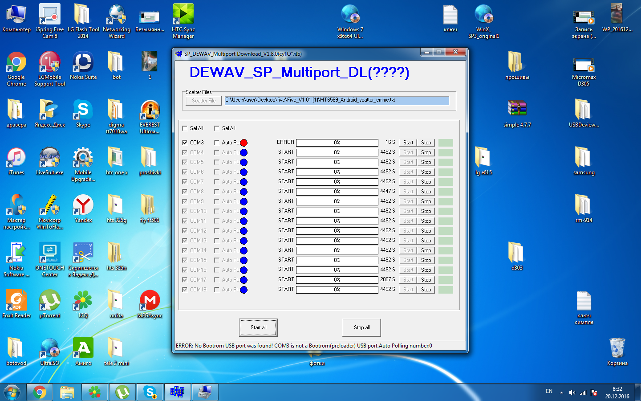The height and width of the screenshot is (401, 641).
Task: Open the EVEREST Ultimate desktop icon
Action: tap(150, 111)
